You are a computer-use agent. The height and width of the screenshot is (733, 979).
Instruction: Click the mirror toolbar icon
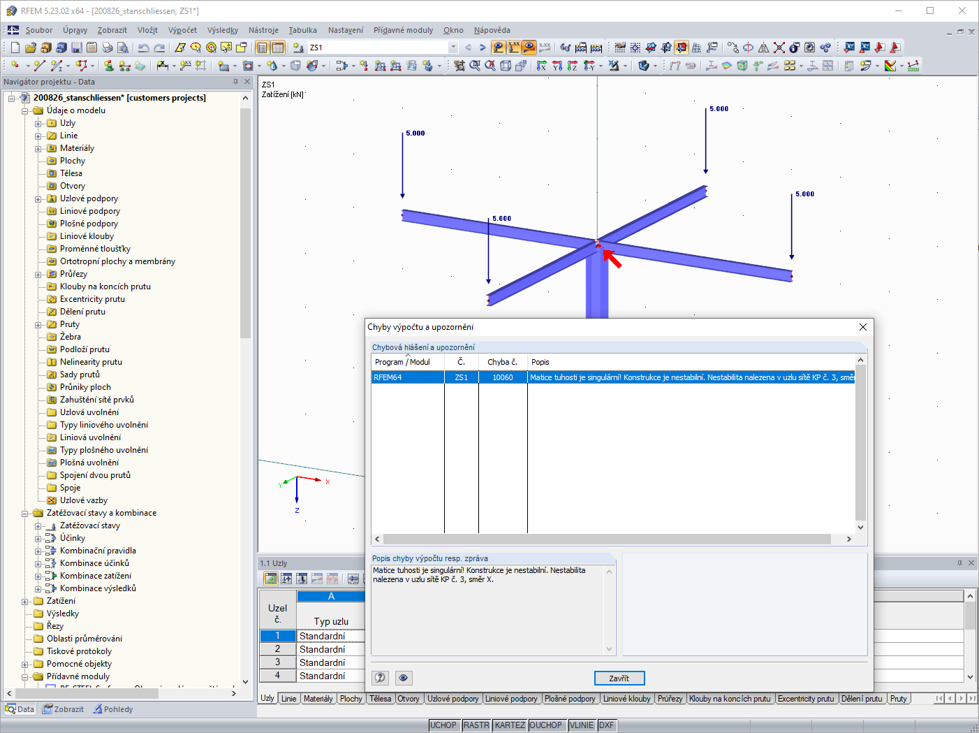(x=764, y=48)
